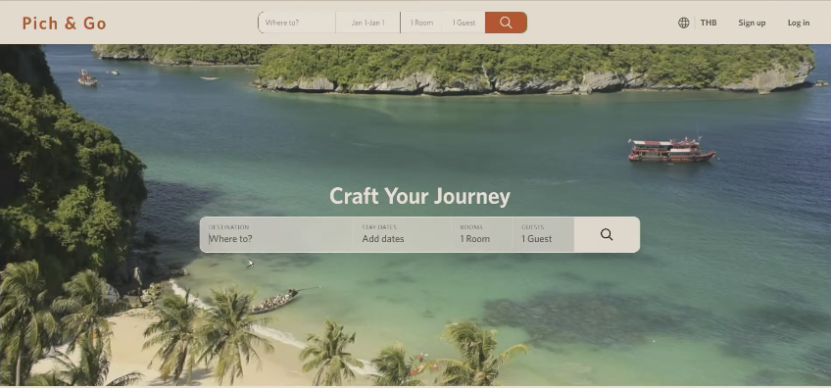The height and width of the screenshot is (388, 831).
Task: Open the Pich & Go home logo
Action: tap(64, 24)
